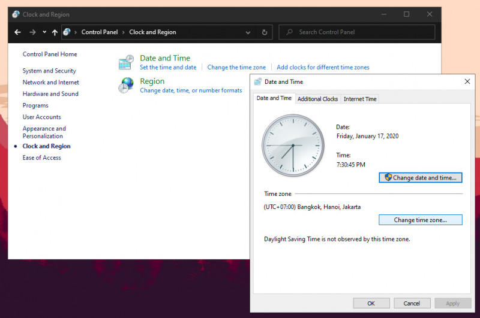Click the search magnifier icon

coord(289,32)
